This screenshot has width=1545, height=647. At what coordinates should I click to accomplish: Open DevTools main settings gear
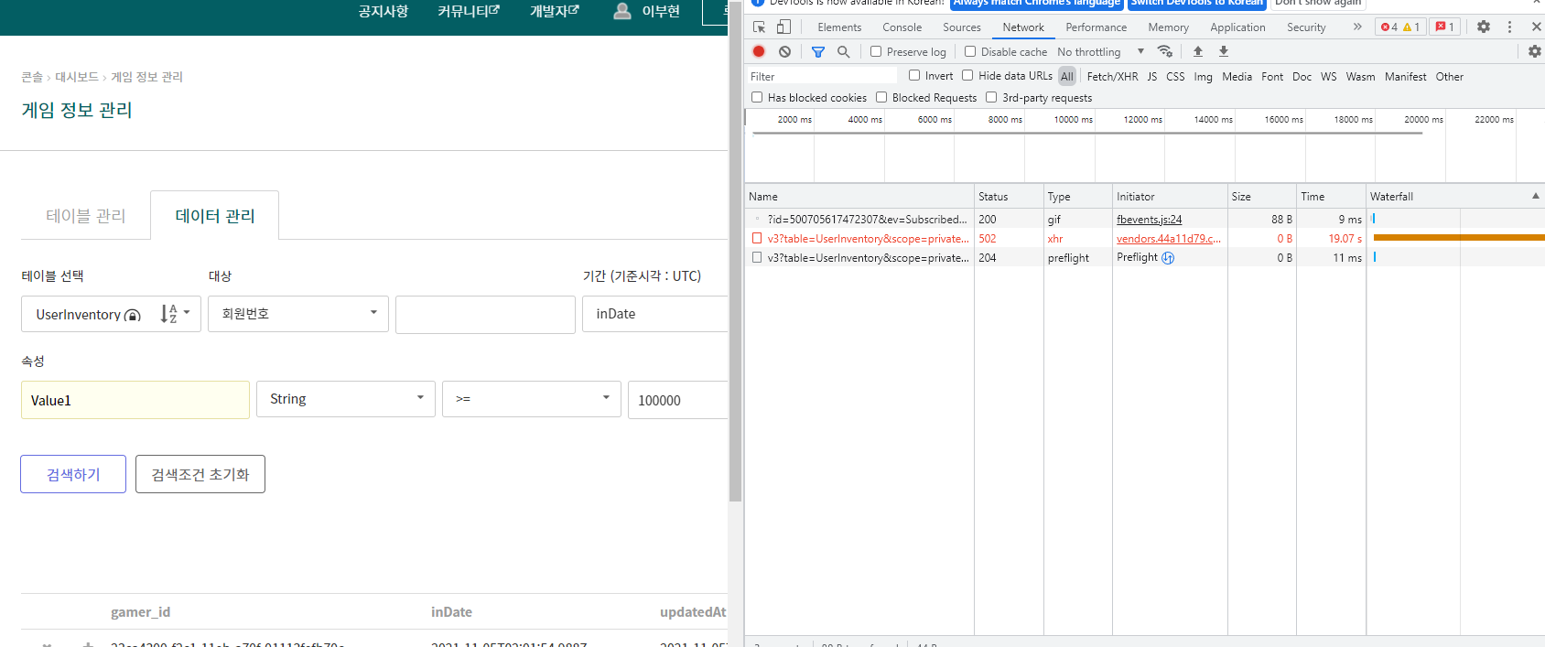click(1484, 27)
